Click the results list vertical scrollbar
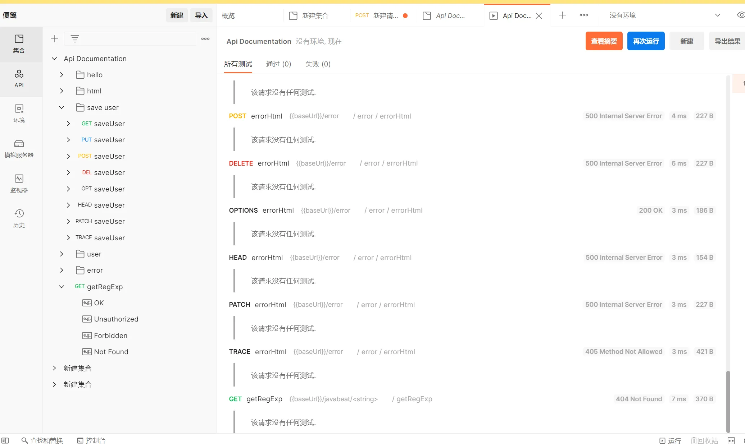Screen dimensions: 745x444 click(x=728, y=401)
